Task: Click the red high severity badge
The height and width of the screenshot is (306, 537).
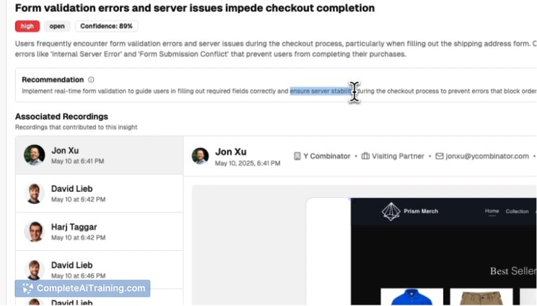Action: click(x=28, y=26)
